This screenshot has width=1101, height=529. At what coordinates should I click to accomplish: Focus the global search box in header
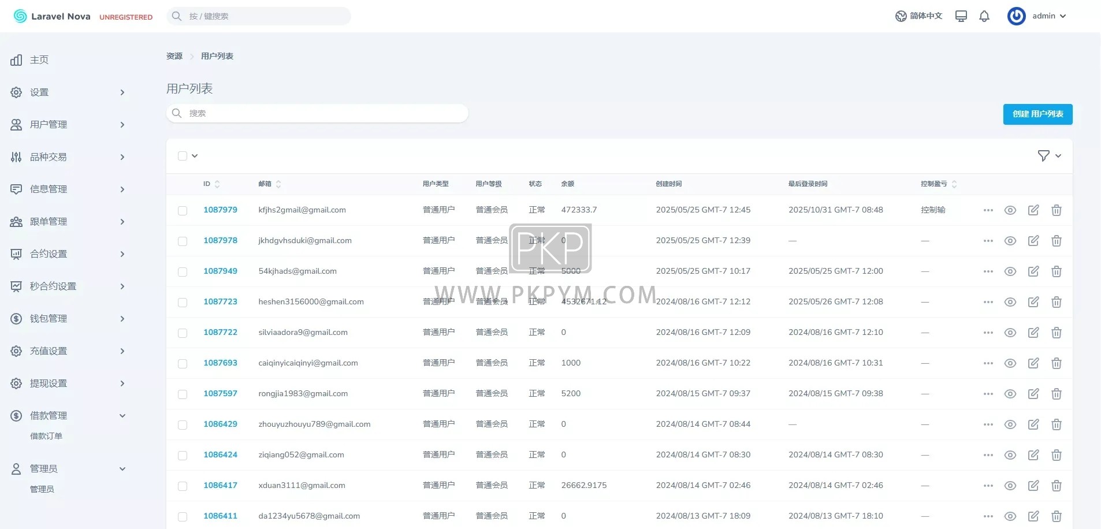pos(259,16)
